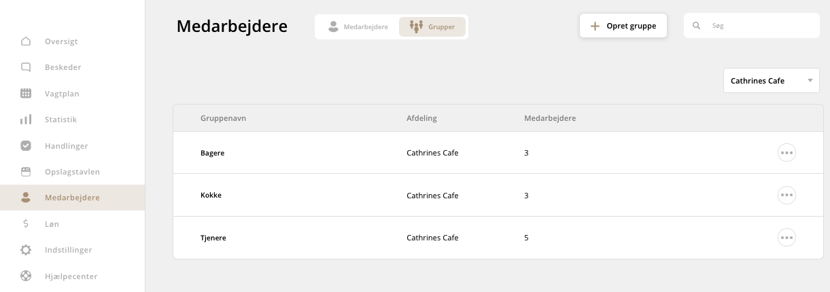This screenshot has width=830, height=292.
Task: Open the Bagere group row
Action: [x=213, y=153]
